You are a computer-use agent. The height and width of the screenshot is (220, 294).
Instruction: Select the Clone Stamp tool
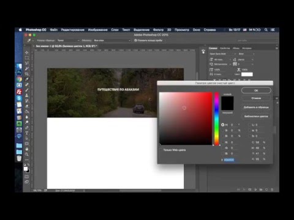(x=27, y=95)
